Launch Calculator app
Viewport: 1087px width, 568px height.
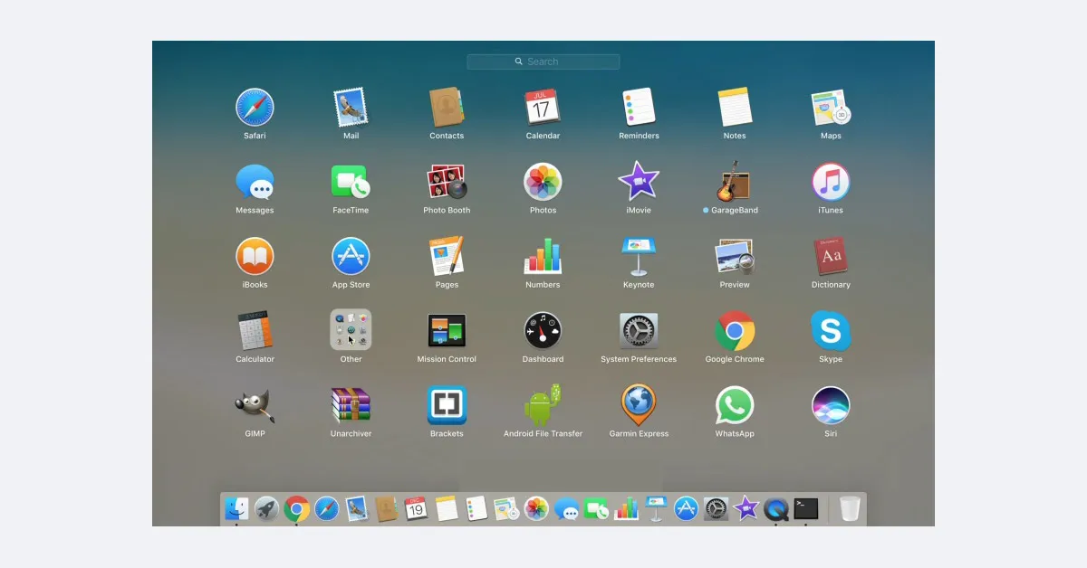255,330
